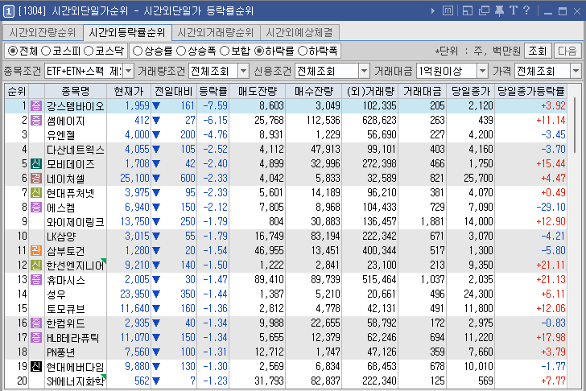Click the 경 badge next to 네이처셀
586x391 pixels.
click(36, 178)
